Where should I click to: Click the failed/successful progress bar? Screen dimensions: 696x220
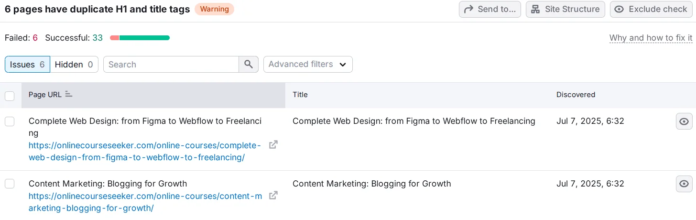click(140, 38)
